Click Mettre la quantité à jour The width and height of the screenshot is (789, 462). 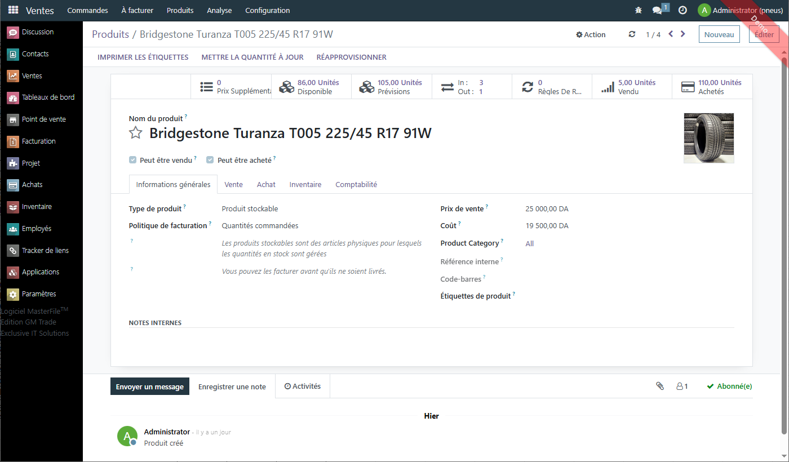[252, 57]
